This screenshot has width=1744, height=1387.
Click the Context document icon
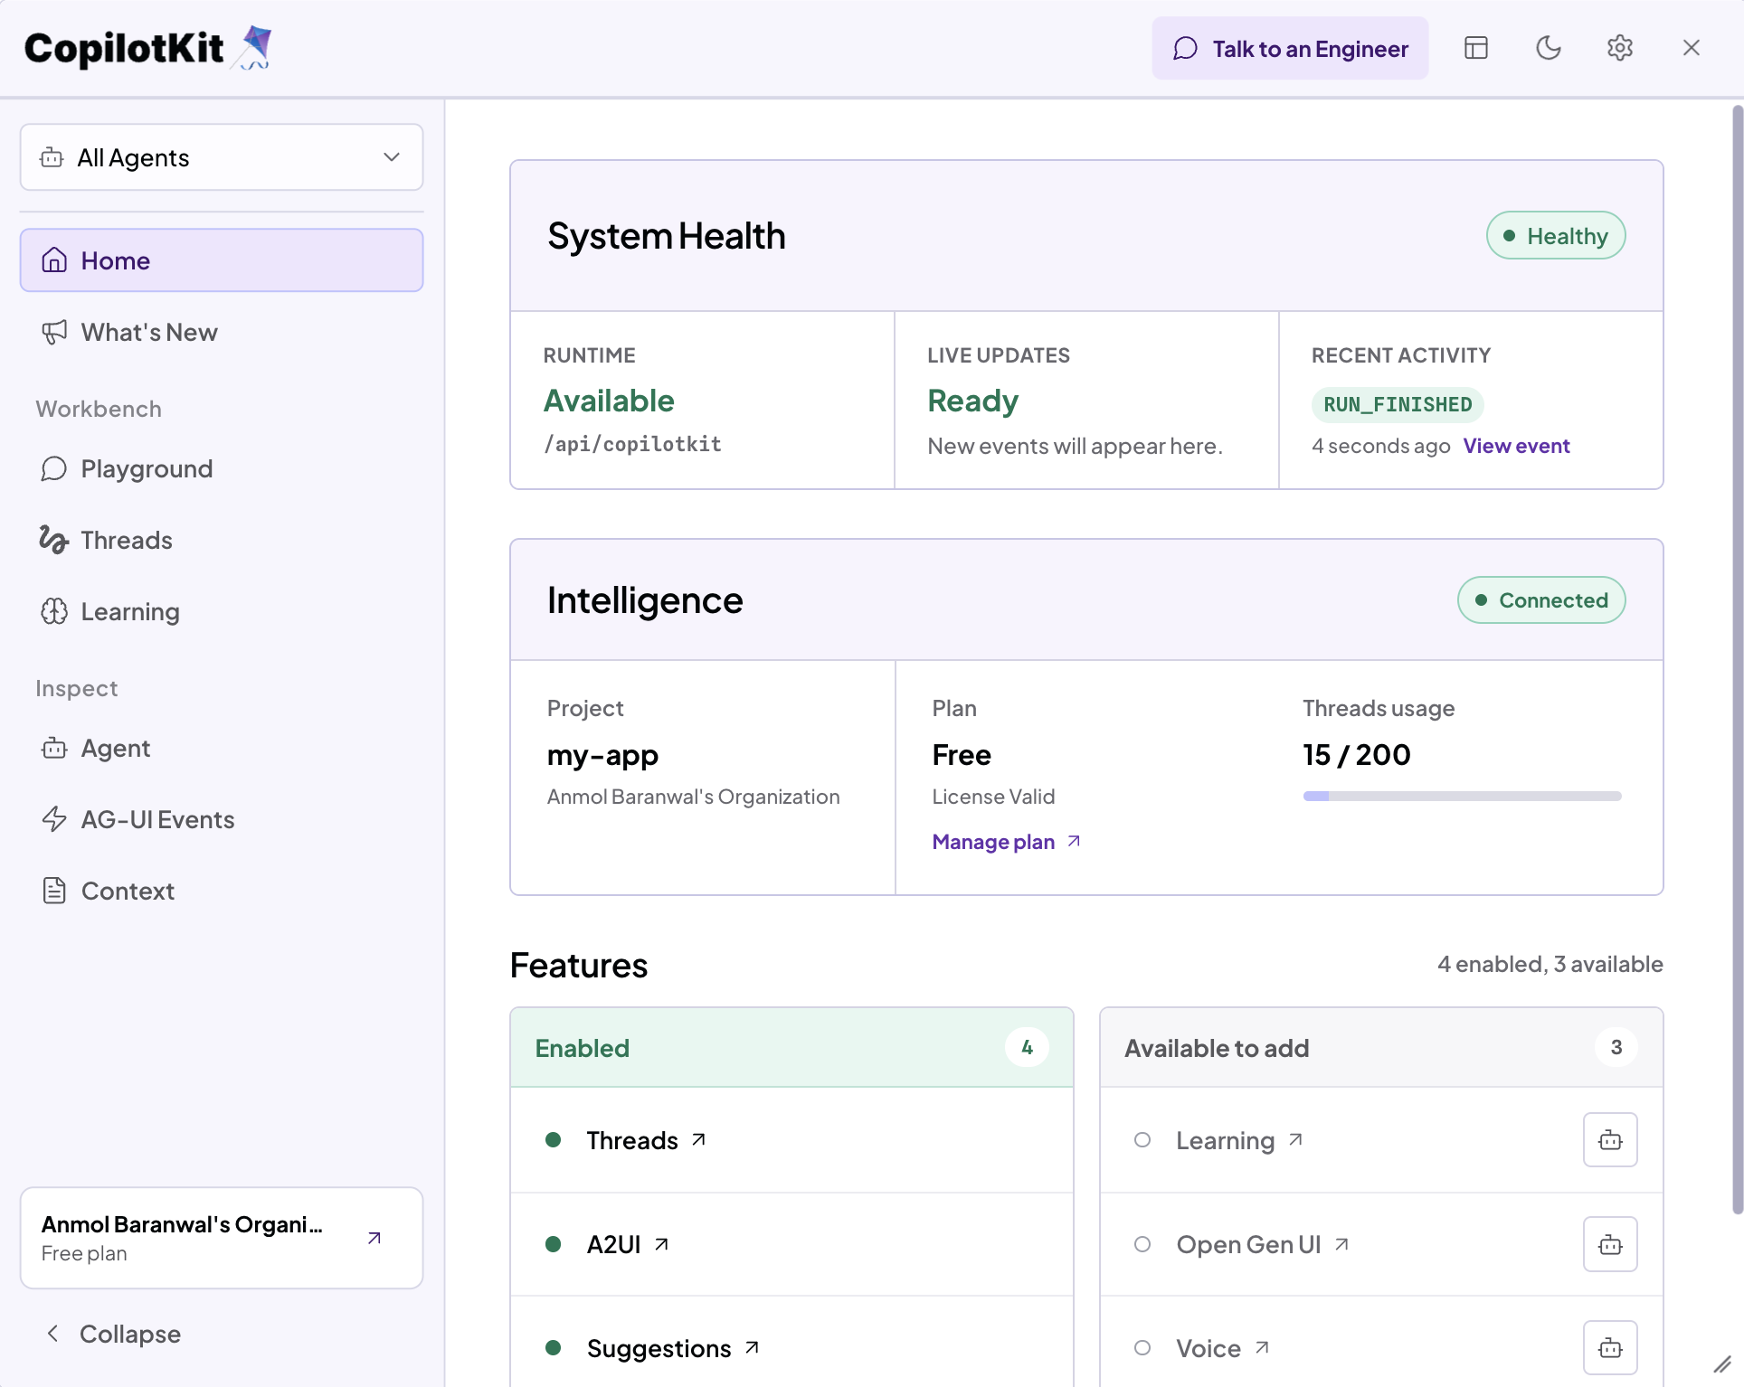pyautogui.click(x=54, y=891)
